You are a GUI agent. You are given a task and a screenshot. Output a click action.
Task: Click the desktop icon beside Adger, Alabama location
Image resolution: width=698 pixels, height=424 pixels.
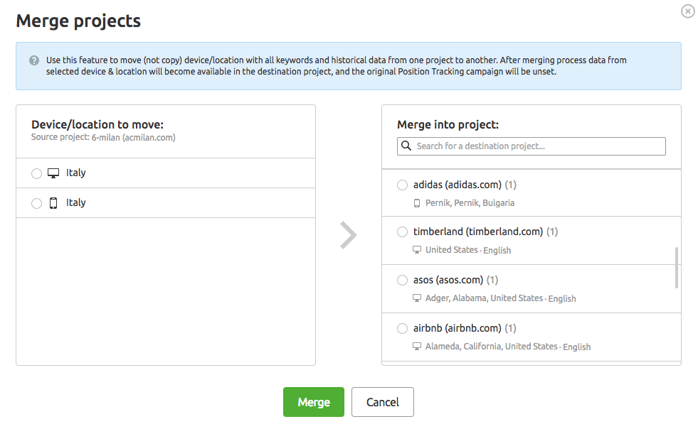click(417, 298)
